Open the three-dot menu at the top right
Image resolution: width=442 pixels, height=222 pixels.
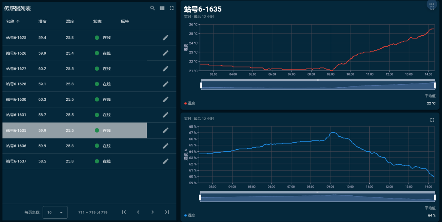click(x=432, y=4)
